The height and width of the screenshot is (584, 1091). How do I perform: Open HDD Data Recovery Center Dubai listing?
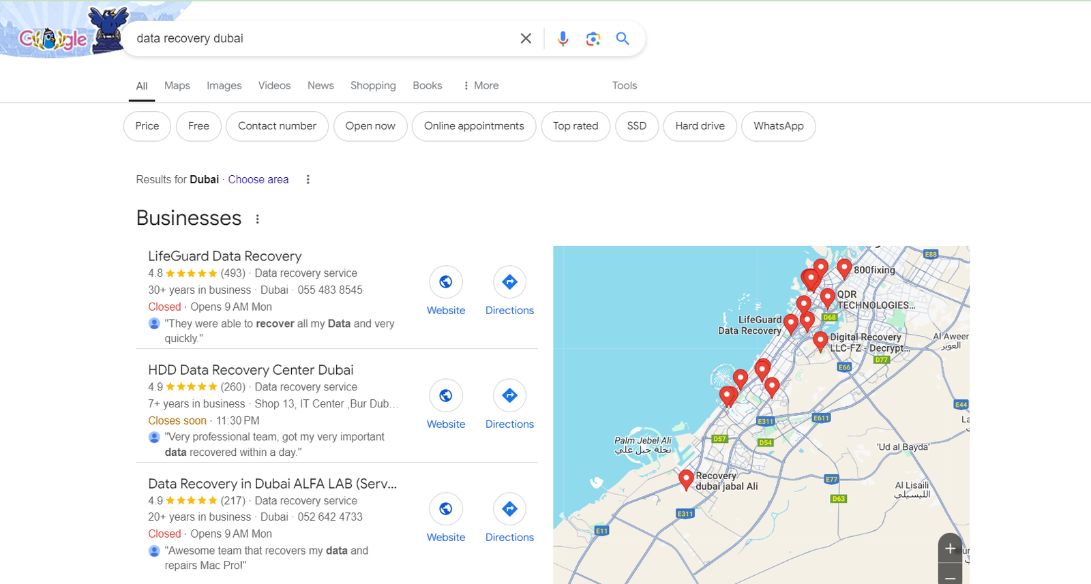coord(251,370)
